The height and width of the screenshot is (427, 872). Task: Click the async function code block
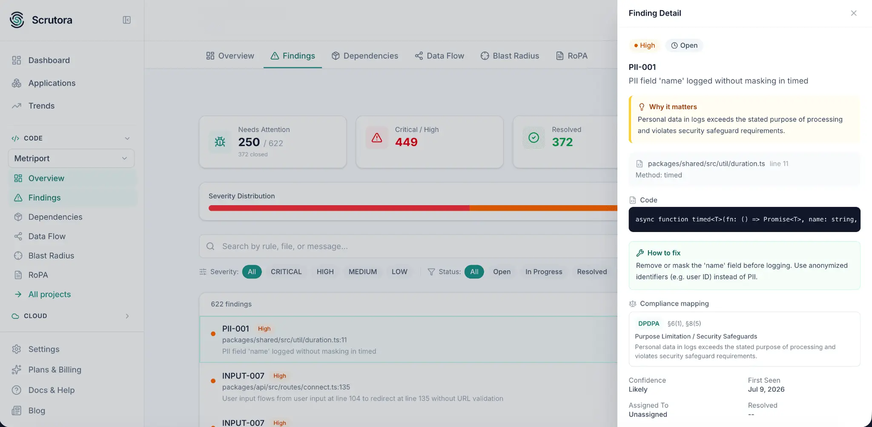tap(744, 219)
